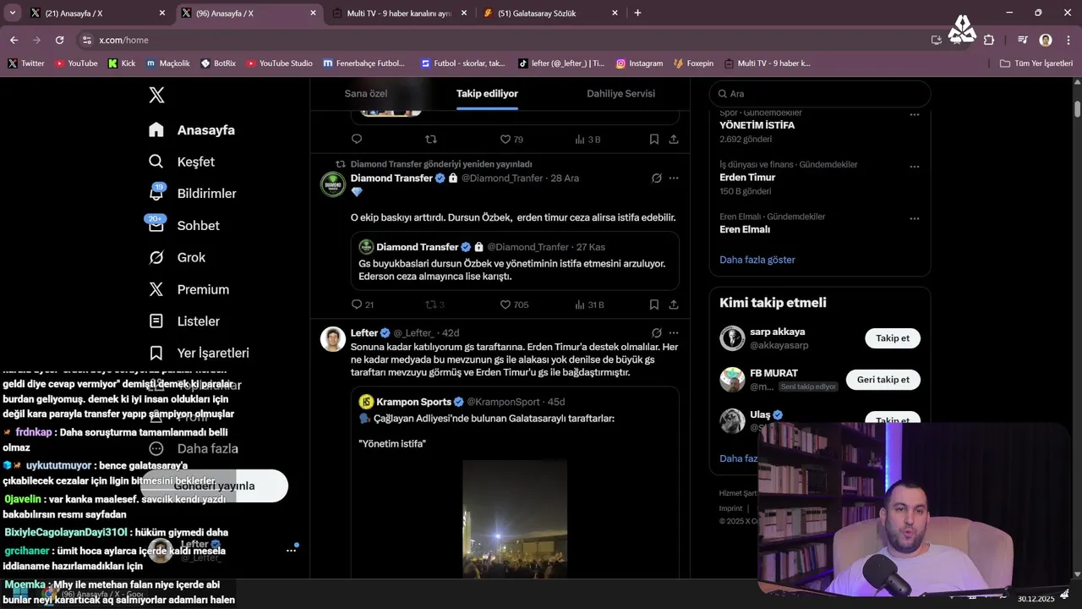Reload the page in Chrome

coord(59,40)
